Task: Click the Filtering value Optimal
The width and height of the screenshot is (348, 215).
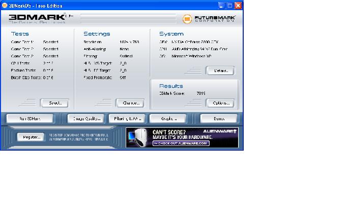Action: pos(126,56)
